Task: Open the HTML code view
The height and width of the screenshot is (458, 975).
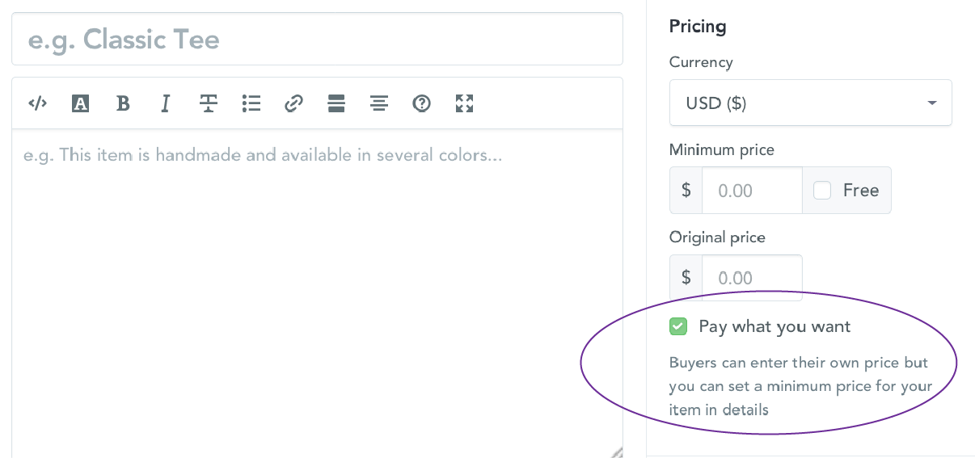Action: [x=38, y=103]
